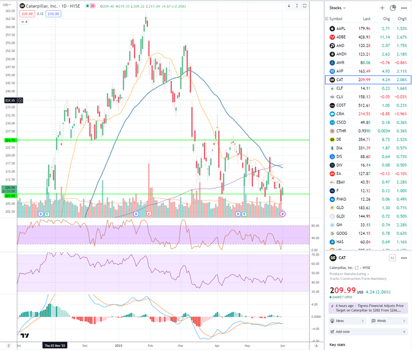The image size is (412, 350).
Task: Click the AXP logo icon
Action: [x=332, y=71]
